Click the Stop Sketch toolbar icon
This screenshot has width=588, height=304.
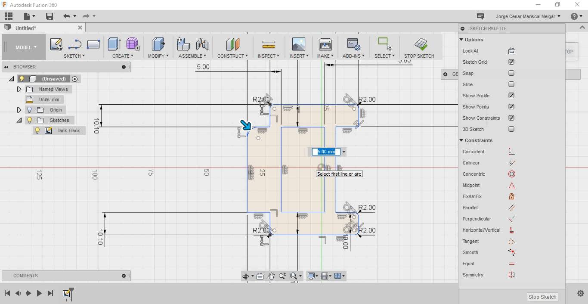[421, 44]
